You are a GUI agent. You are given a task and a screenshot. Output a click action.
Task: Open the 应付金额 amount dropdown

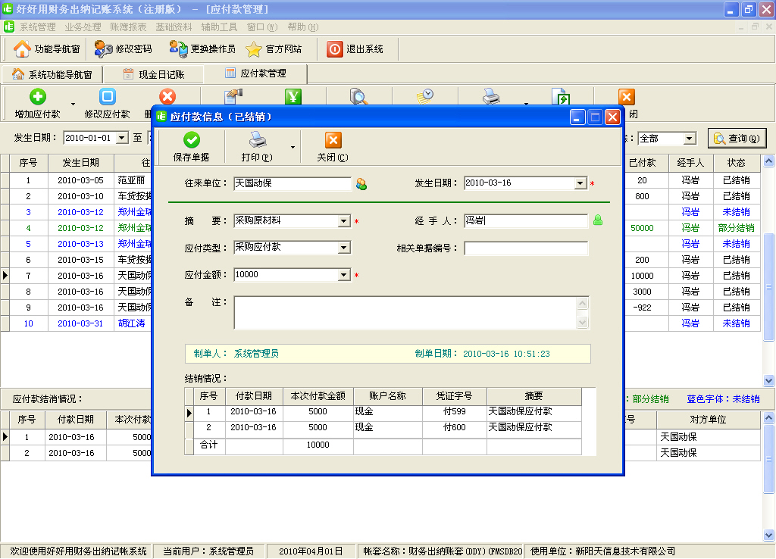tap(344, 275)
